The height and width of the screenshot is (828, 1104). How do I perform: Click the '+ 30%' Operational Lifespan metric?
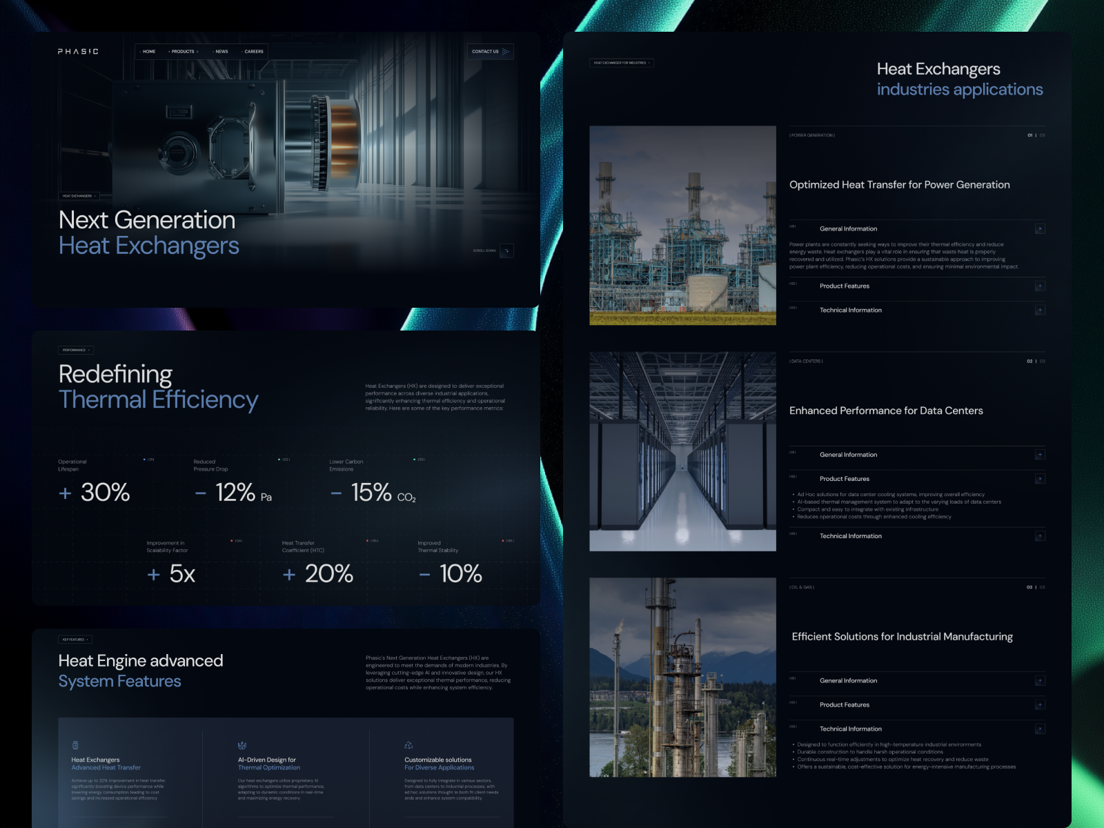tap(95, 493)
